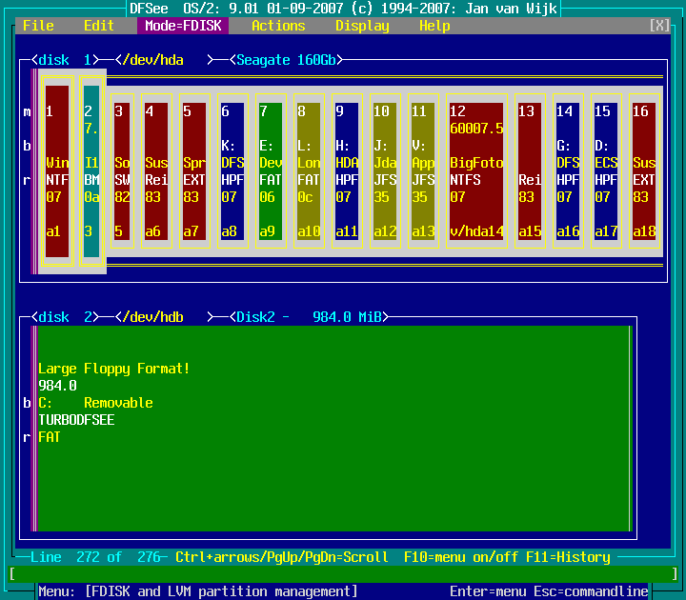Expand the Display menu
Screen dimensions: 686x600
(362, 26)
